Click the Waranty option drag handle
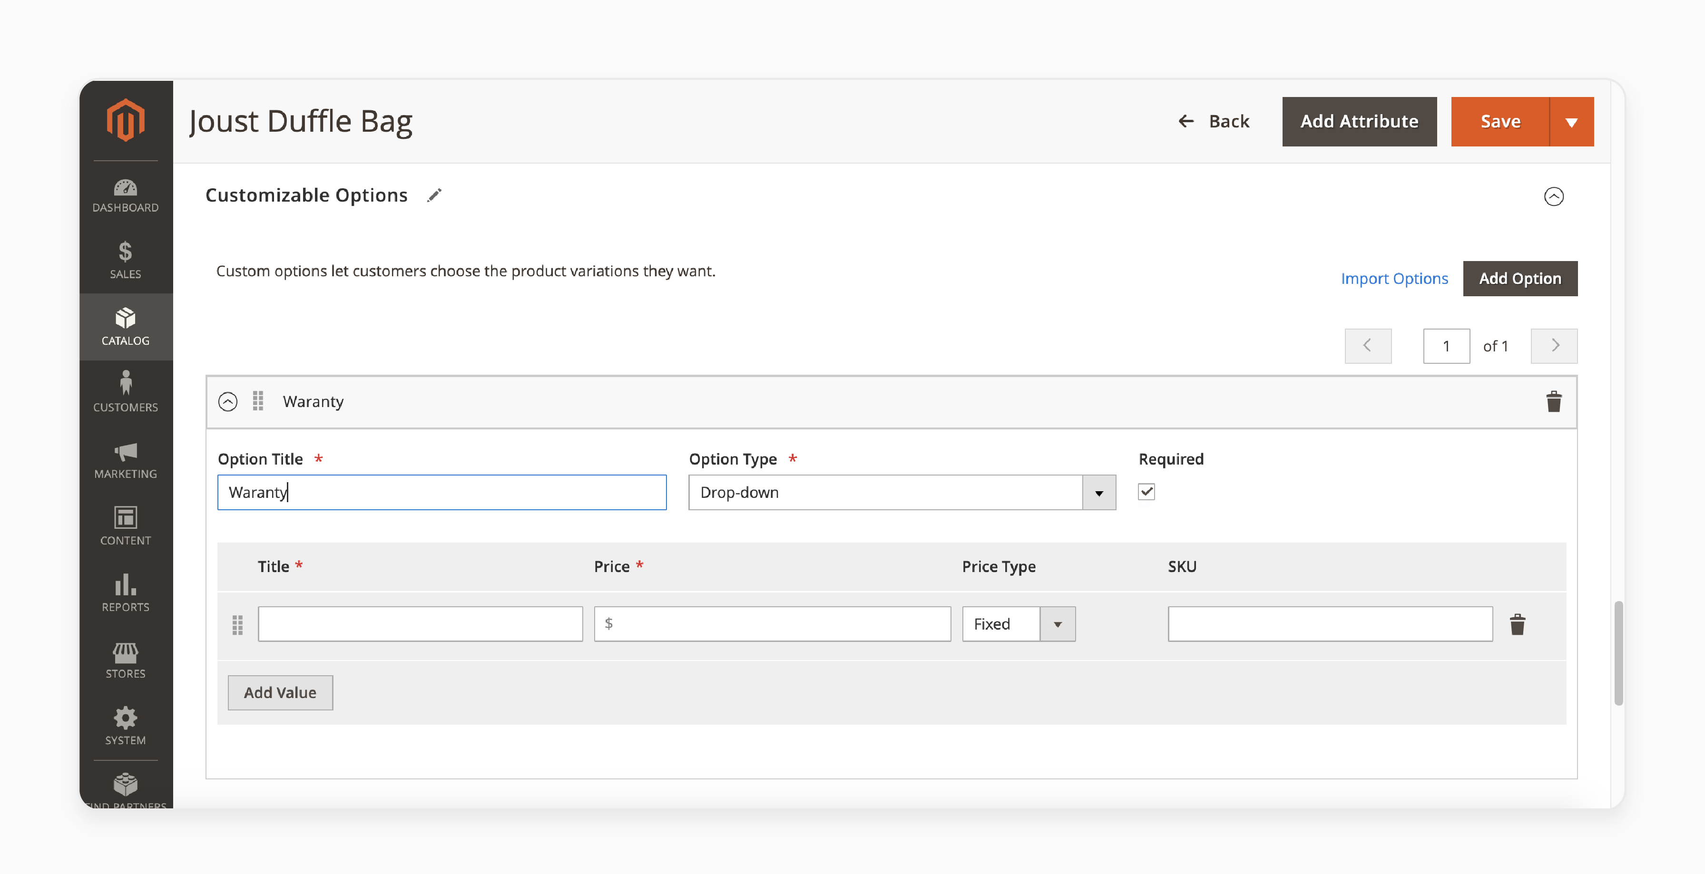The width and height of the screenshot is (1705, 874). [x=258, y=401]
